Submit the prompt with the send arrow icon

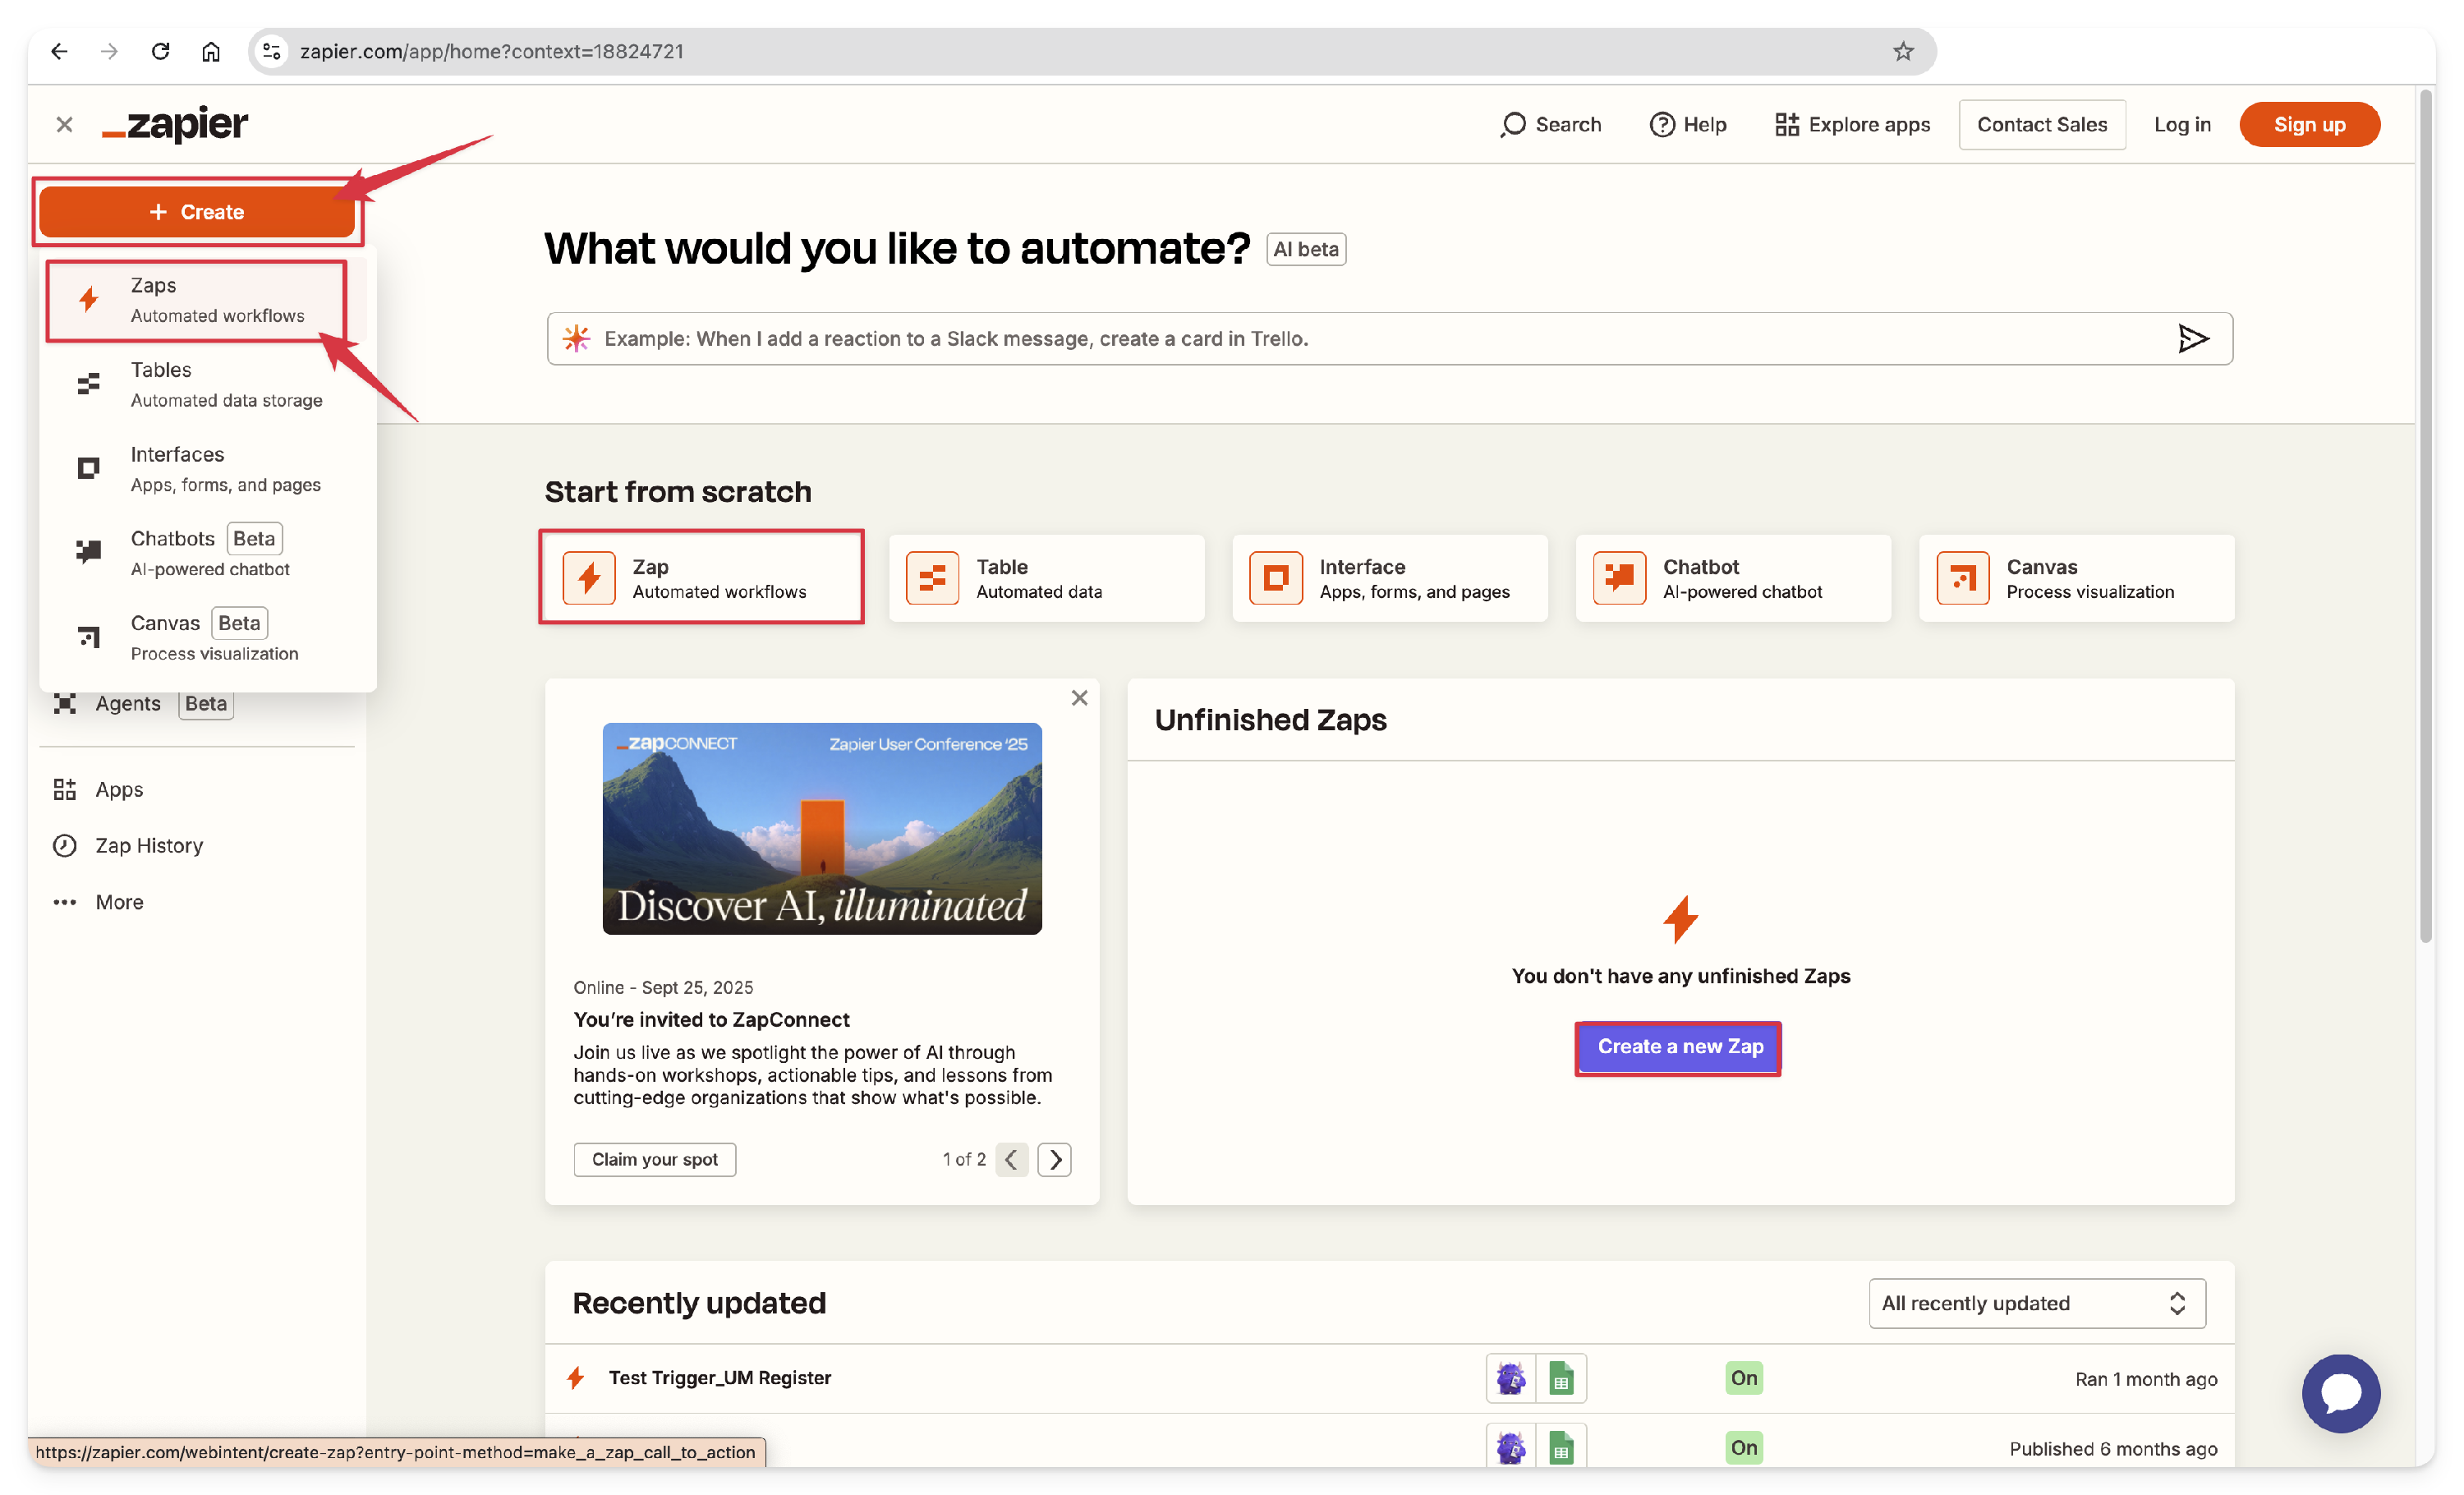2192,338
